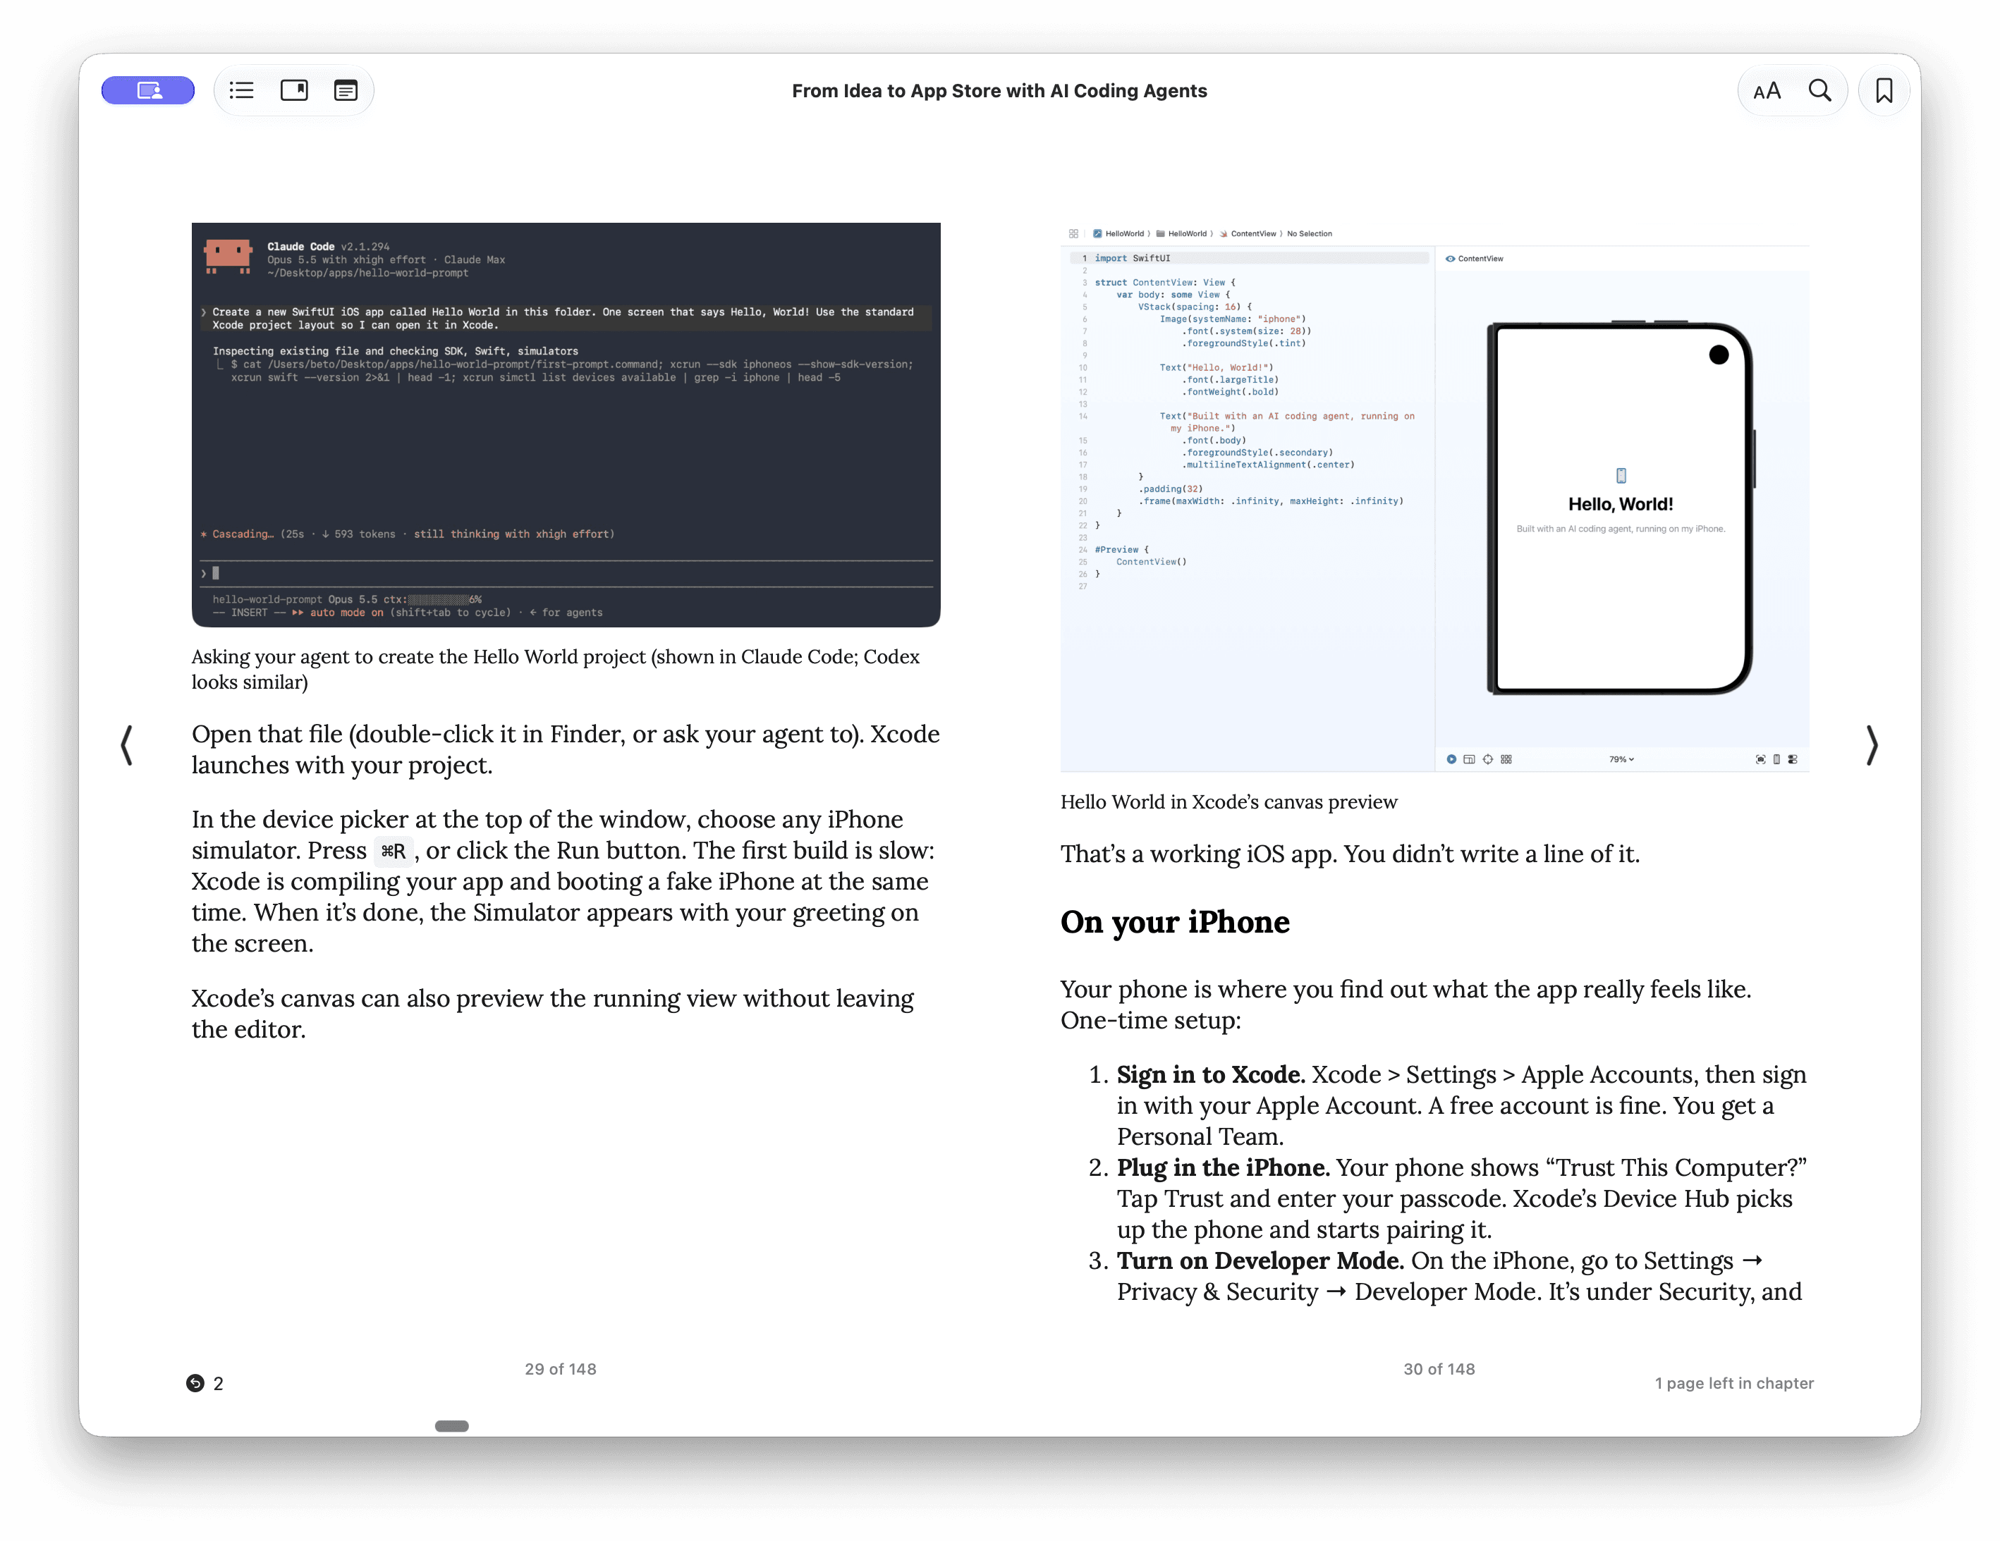Click the sentence 'That's a working iOS app.'
Viewport: 2000px width, 1541px height.
(x=1199, y=854)
